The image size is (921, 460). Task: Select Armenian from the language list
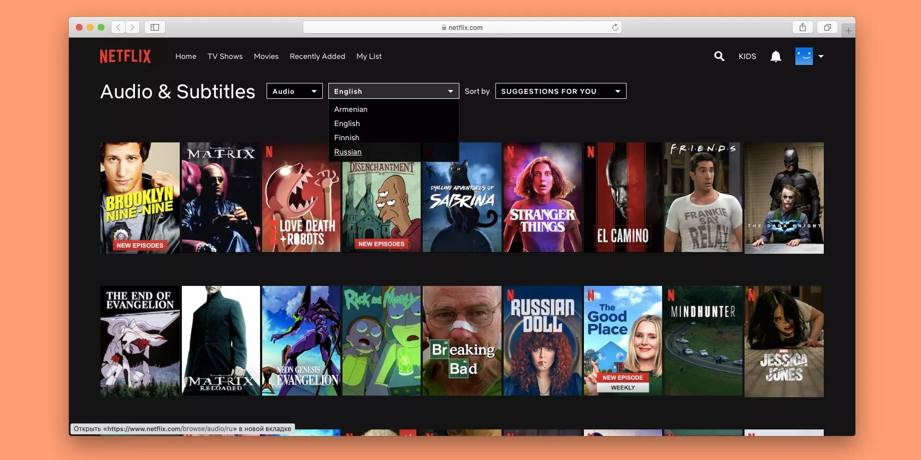(351, 109)
